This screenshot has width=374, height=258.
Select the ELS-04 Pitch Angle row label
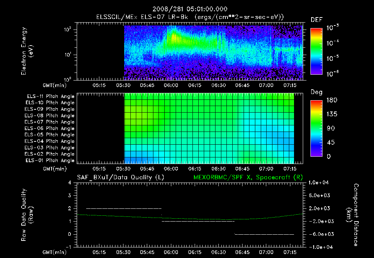tap(49, 141)
